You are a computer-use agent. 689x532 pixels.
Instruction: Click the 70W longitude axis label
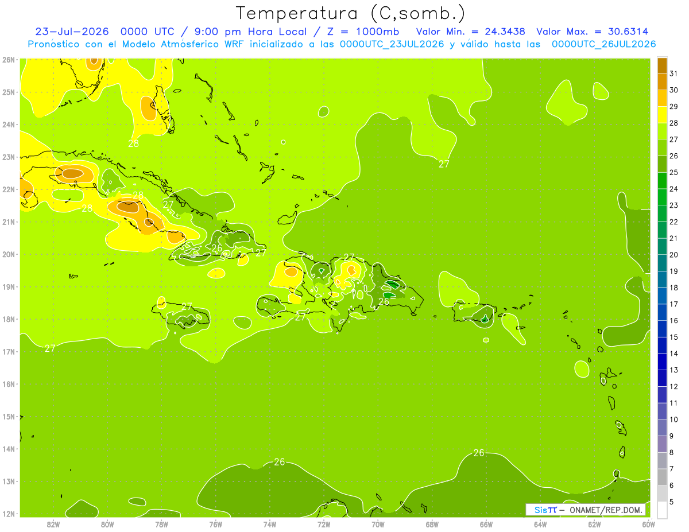378,524
